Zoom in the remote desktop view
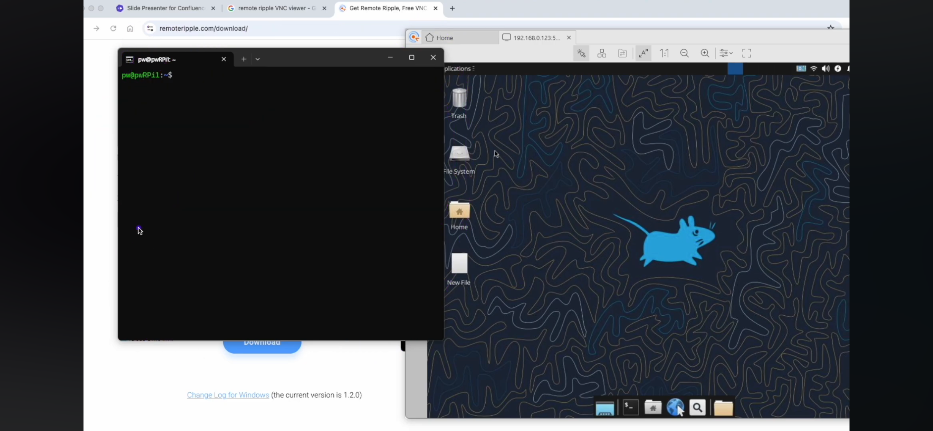 click(705, 53)
